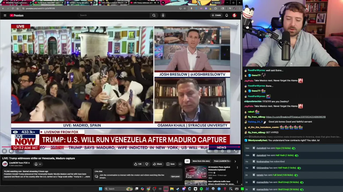Click the 'LIVE: Trump addresses strike' video title
The image size is (343, 192).
coord(39,158)
